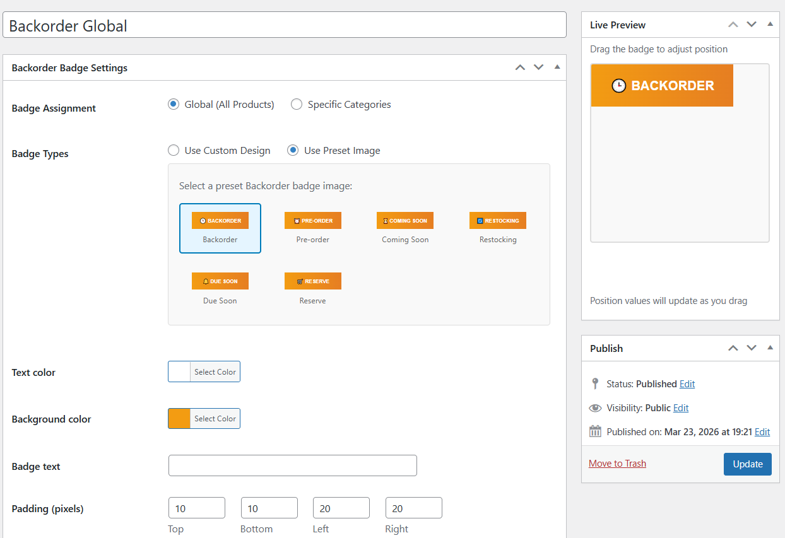Click the key icon beside Status
Screen dimensions: 785x538
click(x=594, y=383)
